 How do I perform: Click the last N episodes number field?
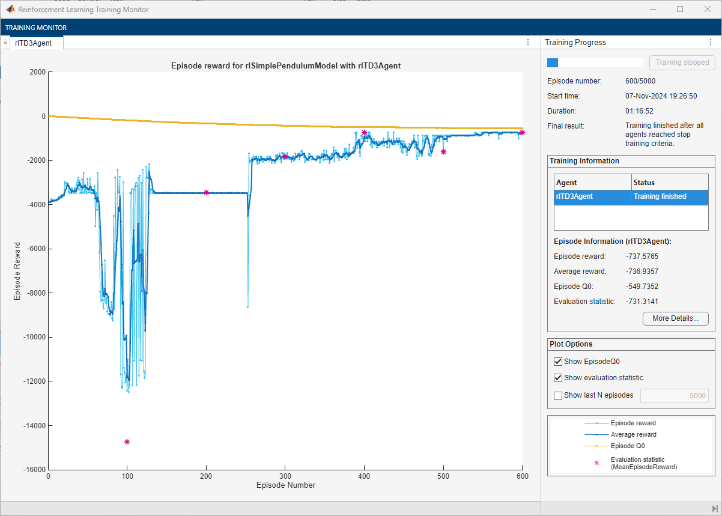(x=674, y=395)
